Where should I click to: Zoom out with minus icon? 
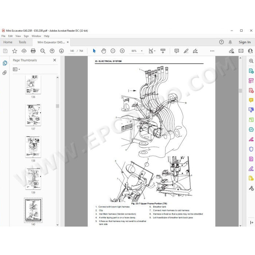(x=113, y=51)
